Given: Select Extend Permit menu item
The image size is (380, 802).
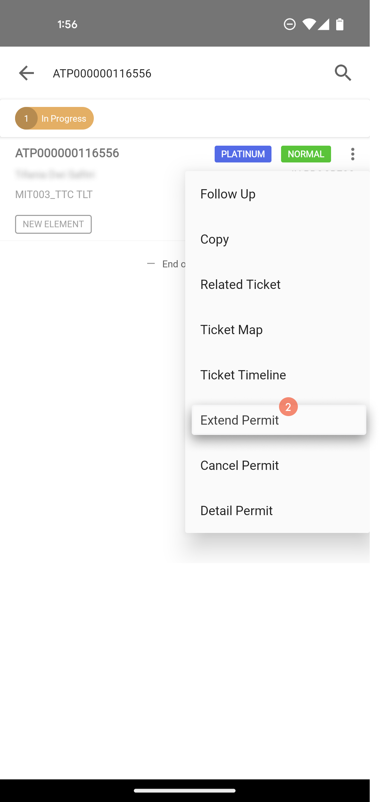Looking at the screenshot, I should coord(279,420).
